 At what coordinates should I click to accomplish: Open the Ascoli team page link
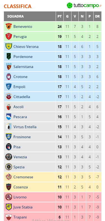(19, 107)
